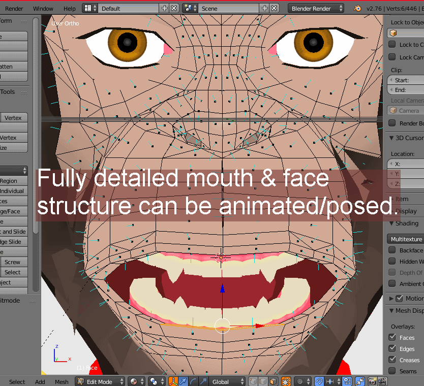The image size is (424, 386).
Task: Enable the limit selection to visible icon
Action: pyautogui.click(x=286, y=381)
